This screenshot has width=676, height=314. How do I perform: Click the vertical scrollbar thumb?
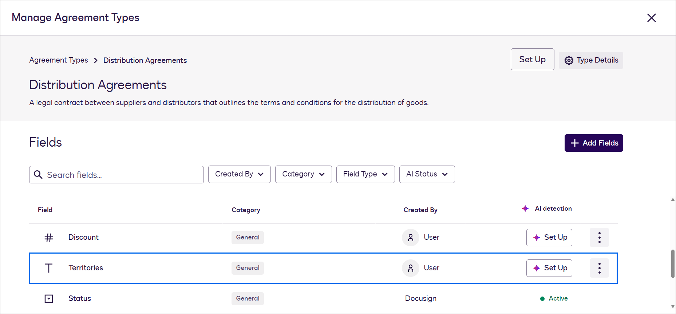click(x=673, y=264)
